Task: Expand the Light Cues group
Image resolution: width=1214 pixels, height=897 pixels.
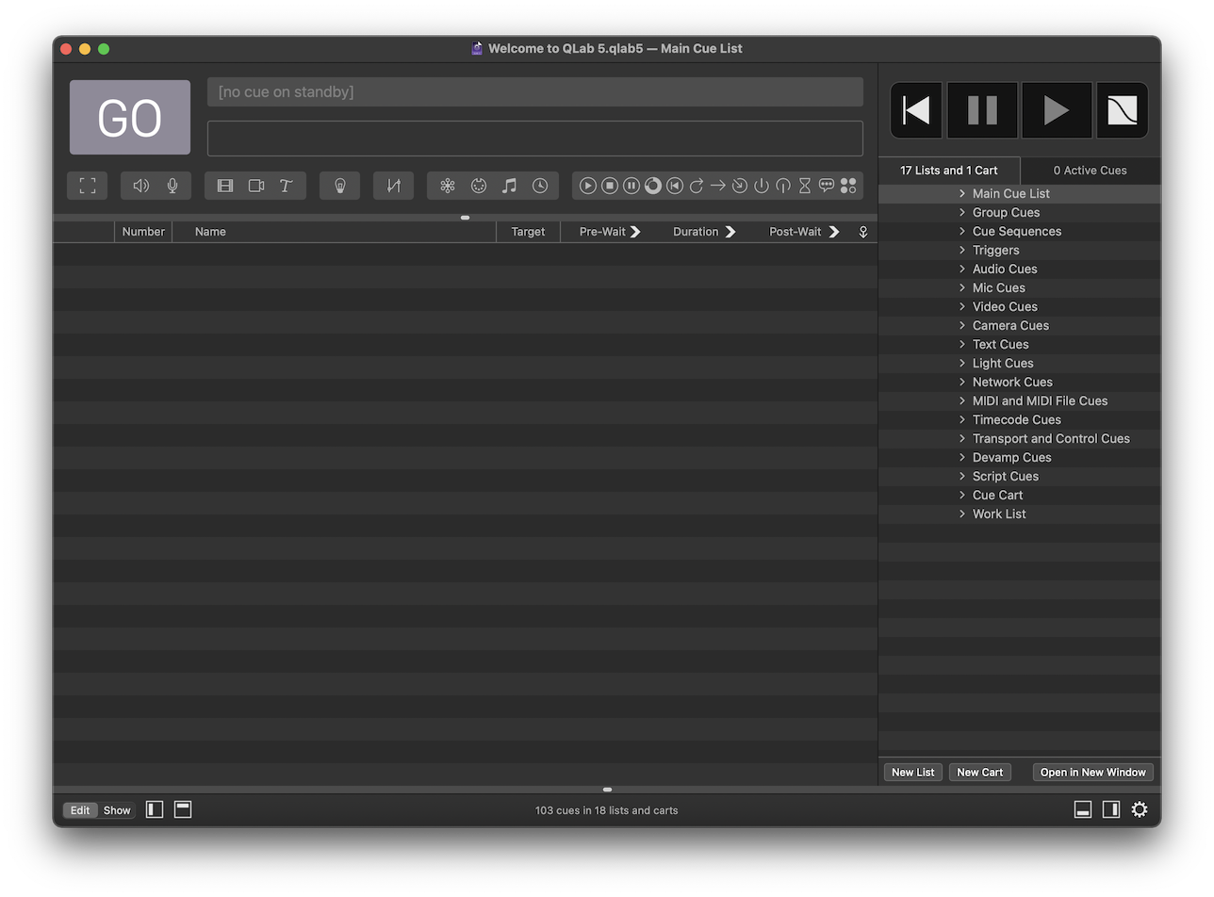Action: 961,363
